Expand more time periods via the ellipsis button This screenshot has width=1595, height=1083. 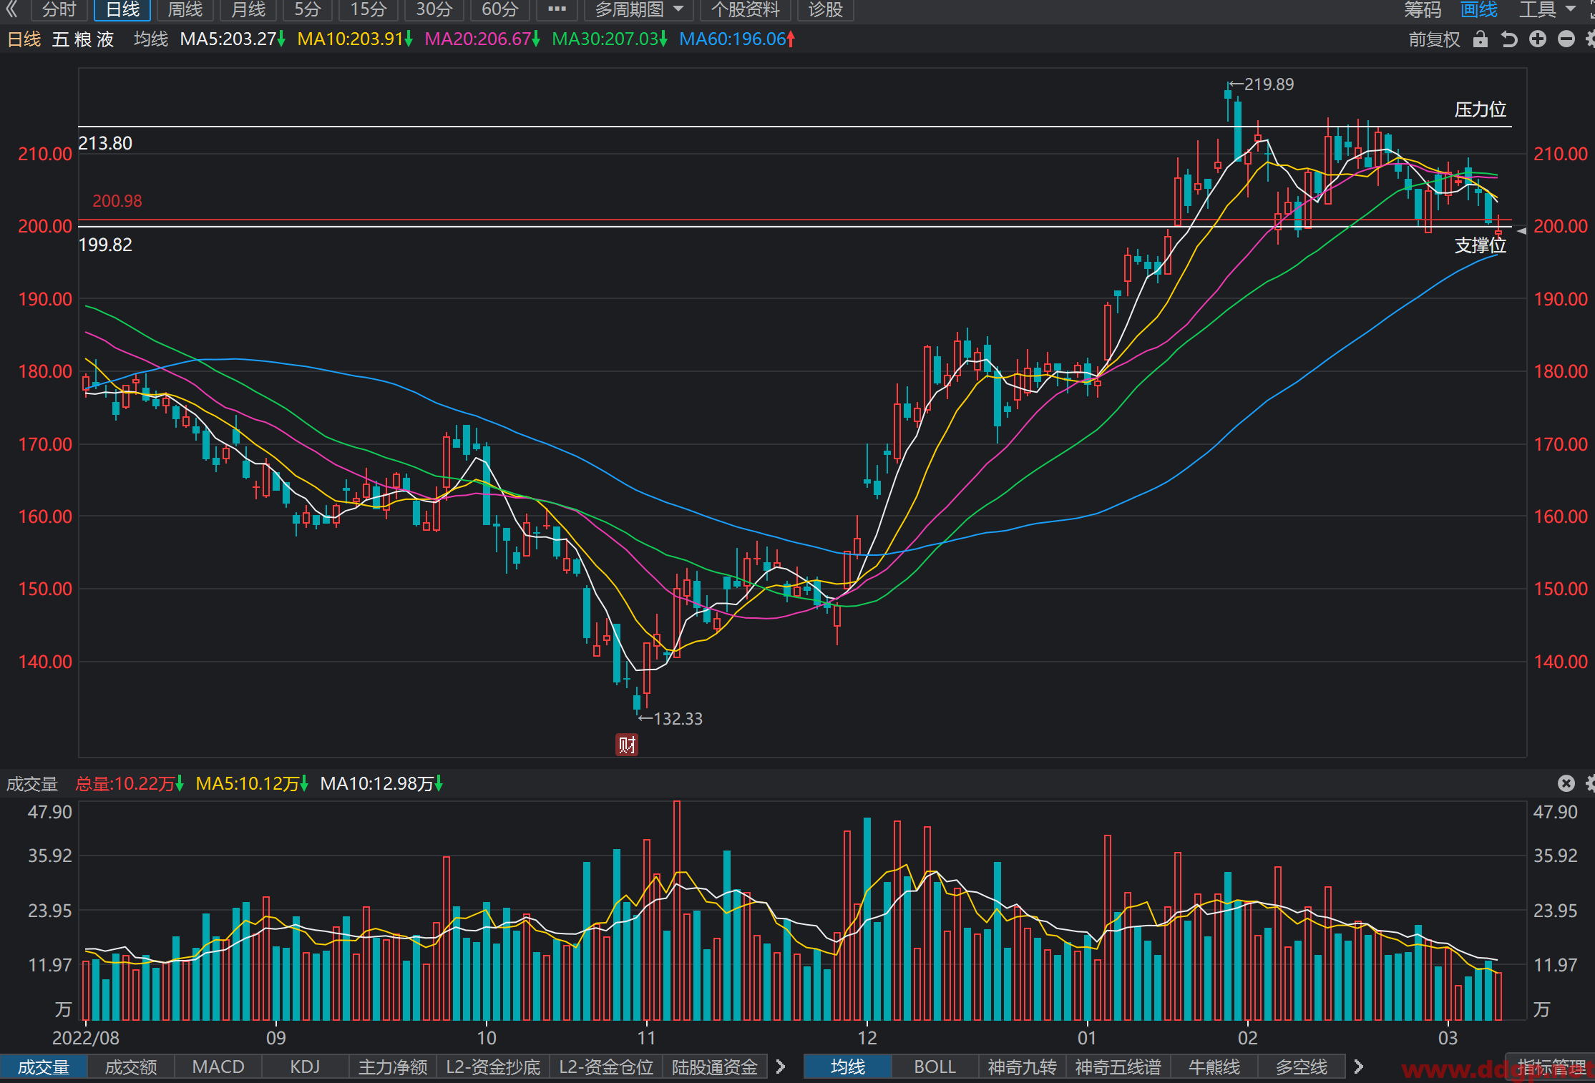[x=557, y=9]
